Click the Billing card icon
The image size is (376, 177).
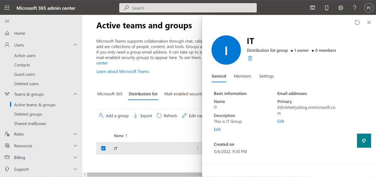7,157
